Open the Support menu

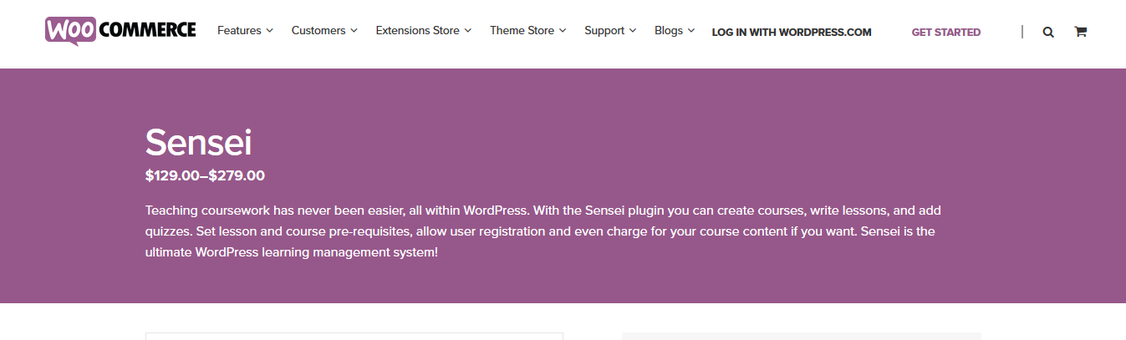point(610,30)
